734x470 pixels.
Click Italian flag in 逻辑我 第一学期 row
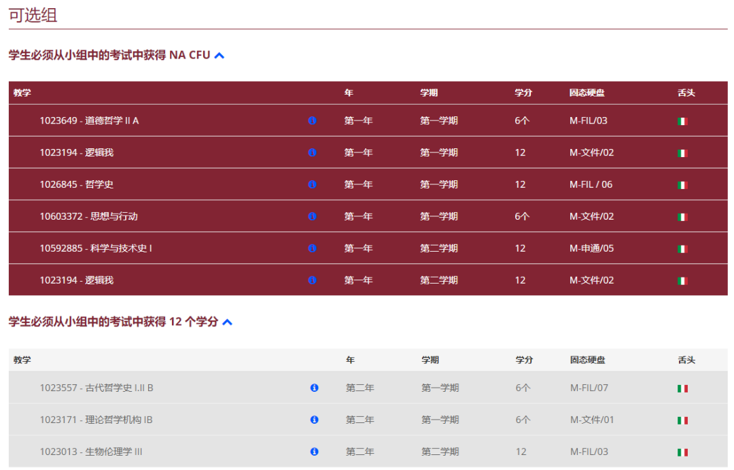point(682,153)
